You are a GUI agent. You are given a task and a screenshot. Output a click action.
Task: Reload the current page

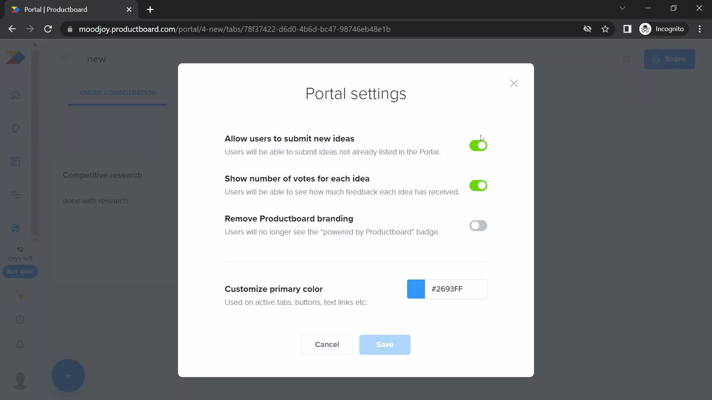click(x=48, y=29)
